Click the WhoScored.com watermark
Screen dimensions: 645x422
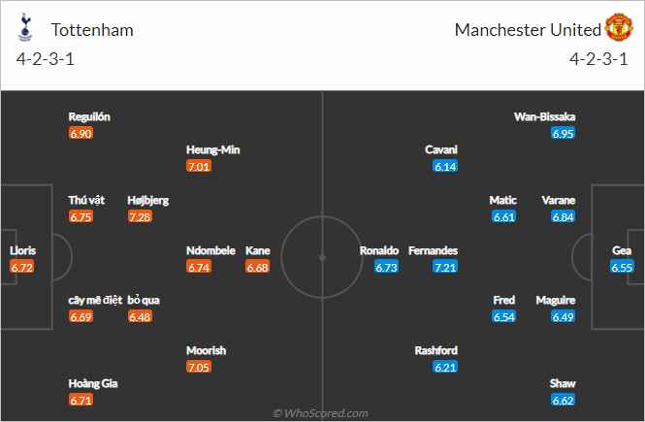pos(320,413)
